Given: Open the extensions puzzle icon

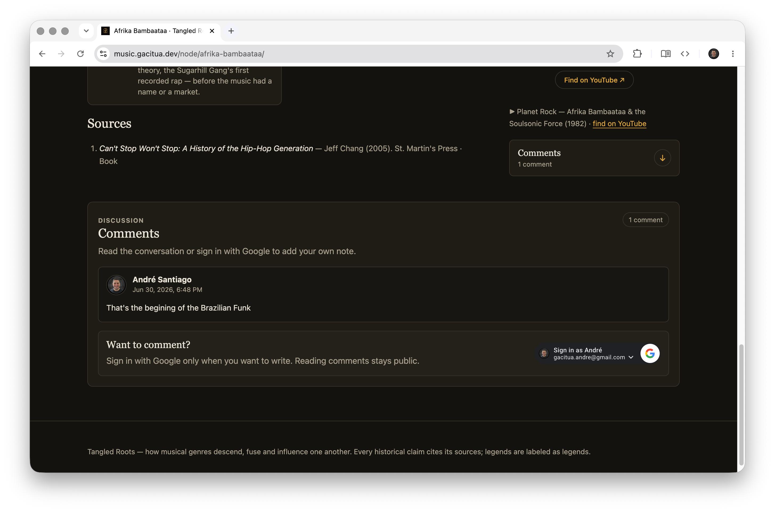Looking at the screenshot, I should (x=637, y=54).
